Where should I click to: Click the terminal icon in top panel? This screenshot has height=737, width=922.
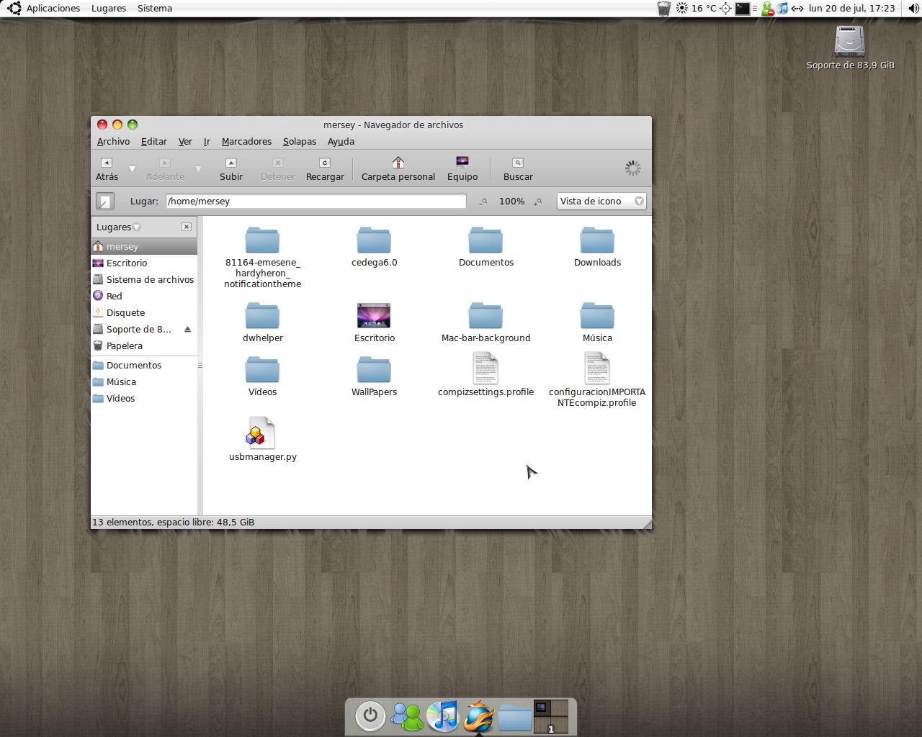[742, 9]
